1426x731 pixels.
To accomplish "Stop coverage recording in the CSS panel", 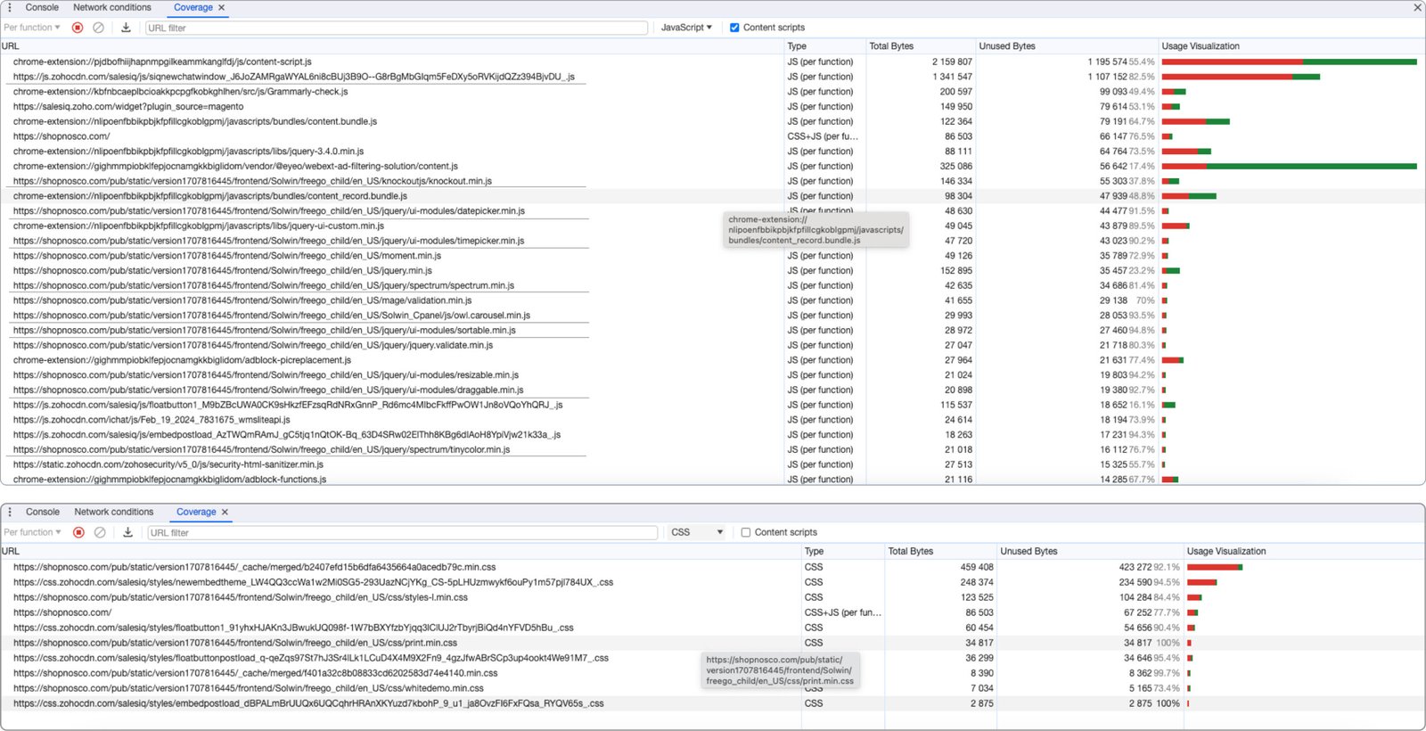I will [x=78, y=532].
